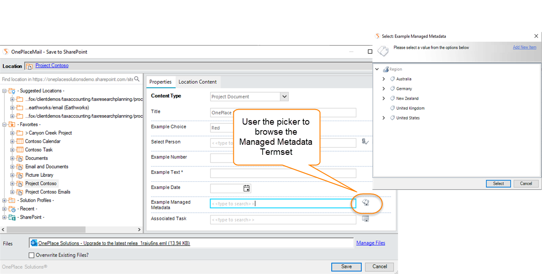
Task: Switch to the Location Content tab
Action: pos(198,82)
